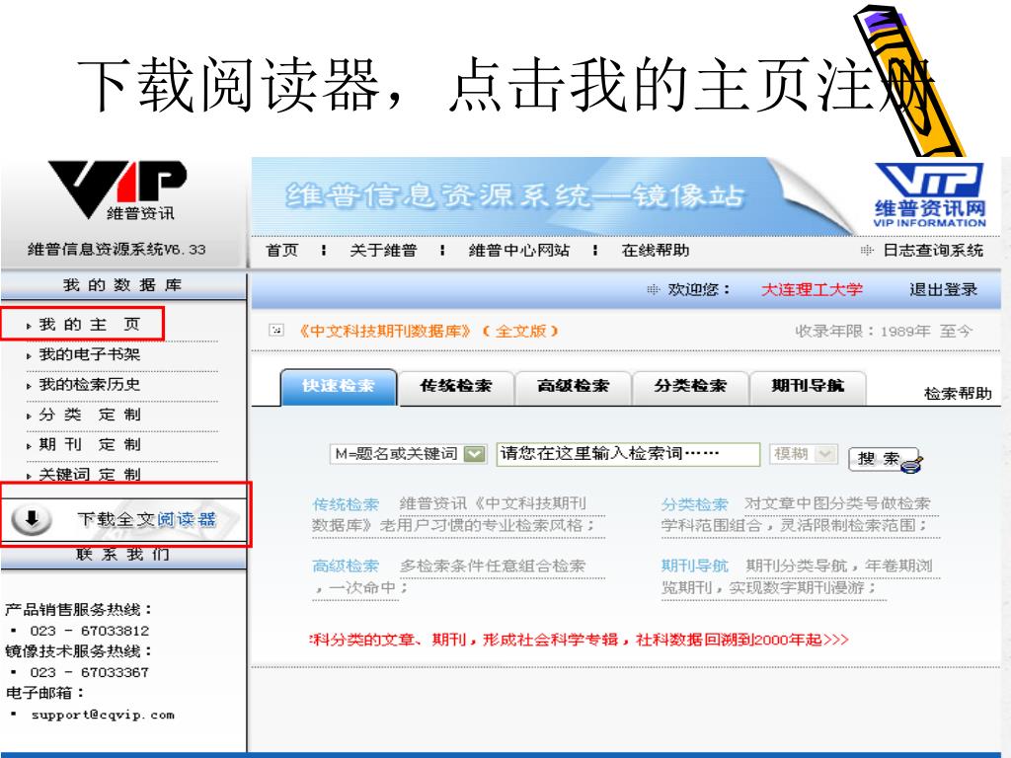Click the small icon before 《中文科技期刊数据库》
This screenshot has width=1011, height=758.
pyautogui.click(x=276, y=331)
